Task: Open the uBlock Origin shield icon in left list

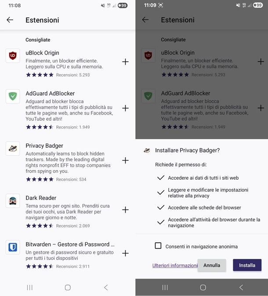Action: (13, 55)
